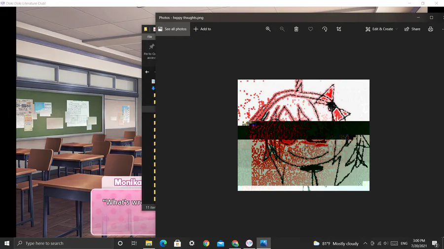444x249 pixels.
Task: Show hidden system tray icons
Action: tap(365, 244)
